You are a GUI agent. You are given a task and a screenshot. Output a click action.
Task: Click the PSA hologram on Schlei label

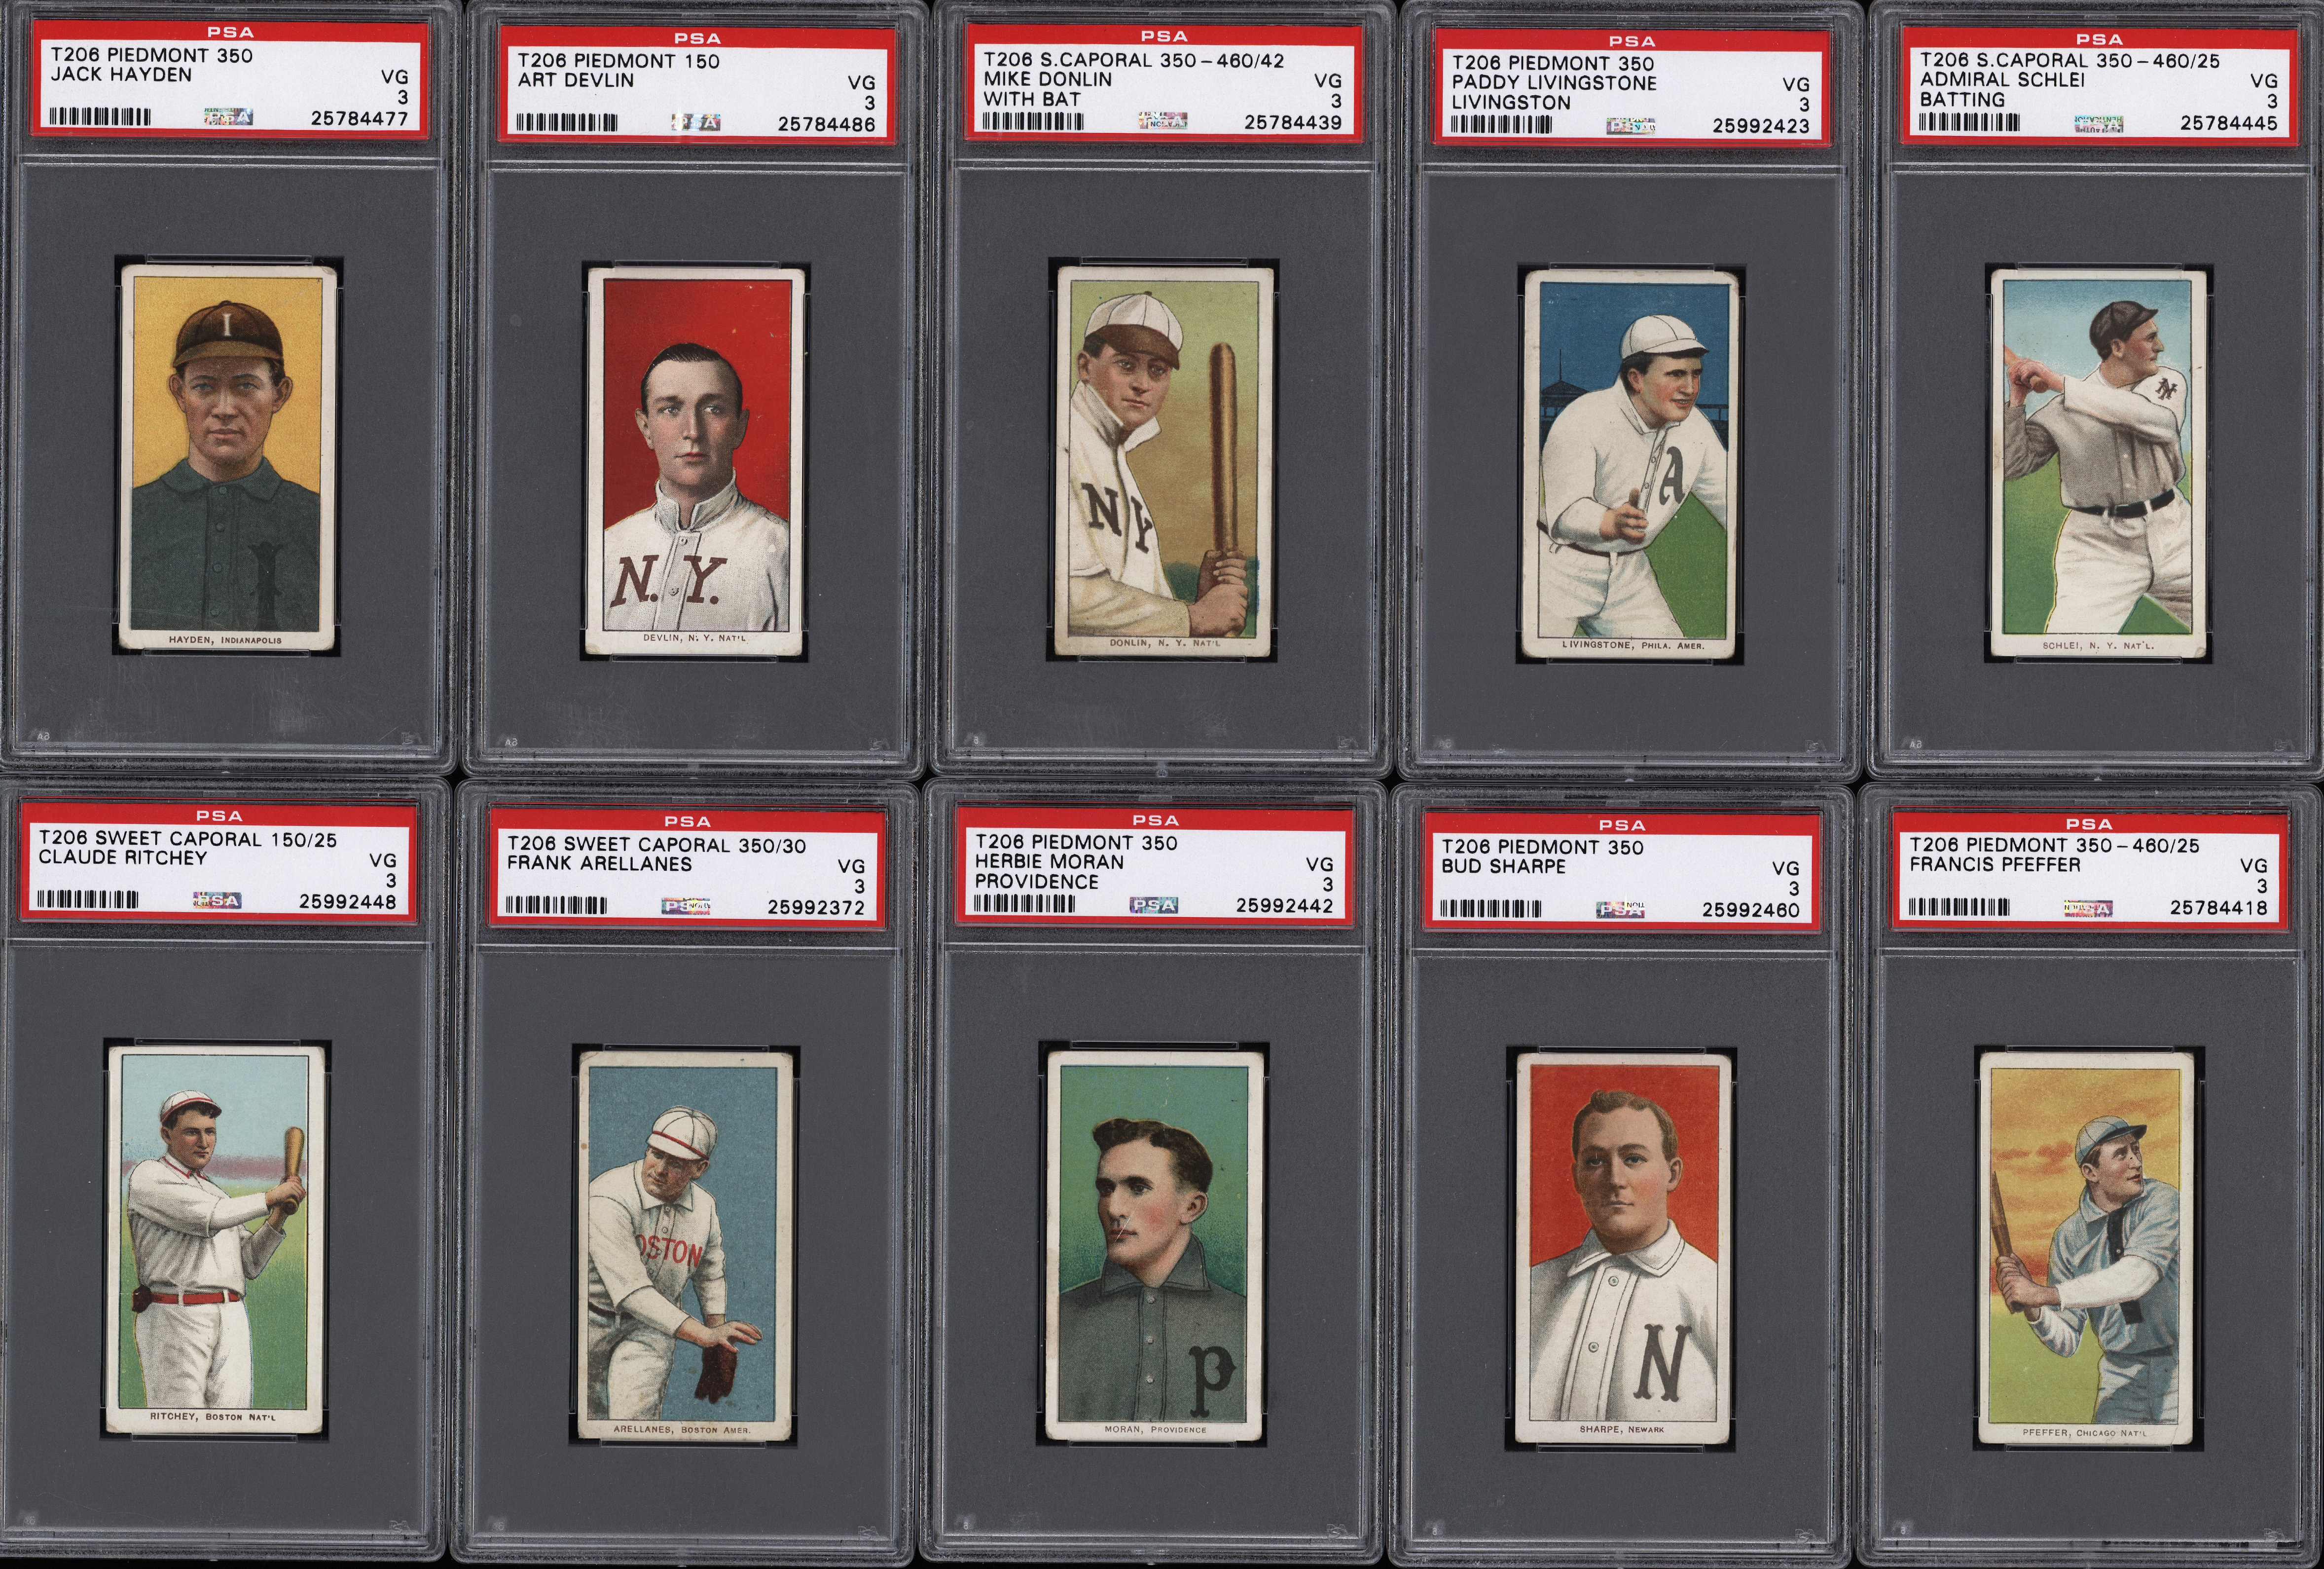(x=2098, y=123)
